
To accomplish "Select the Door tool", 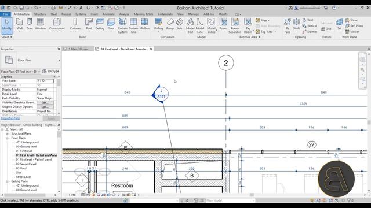I will (x=30, y=24).
